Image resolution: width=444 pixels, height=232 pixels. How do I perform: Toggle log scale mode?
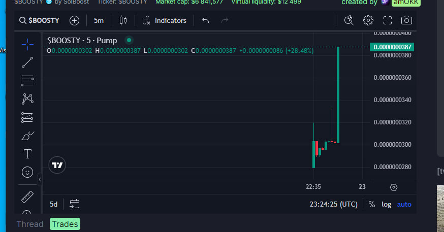pos(386,204)
